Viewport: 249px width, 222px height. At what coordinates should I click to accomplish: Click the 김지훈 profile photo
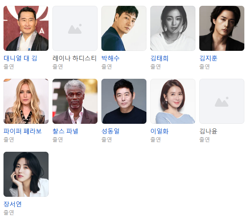(x=222, y=28)
